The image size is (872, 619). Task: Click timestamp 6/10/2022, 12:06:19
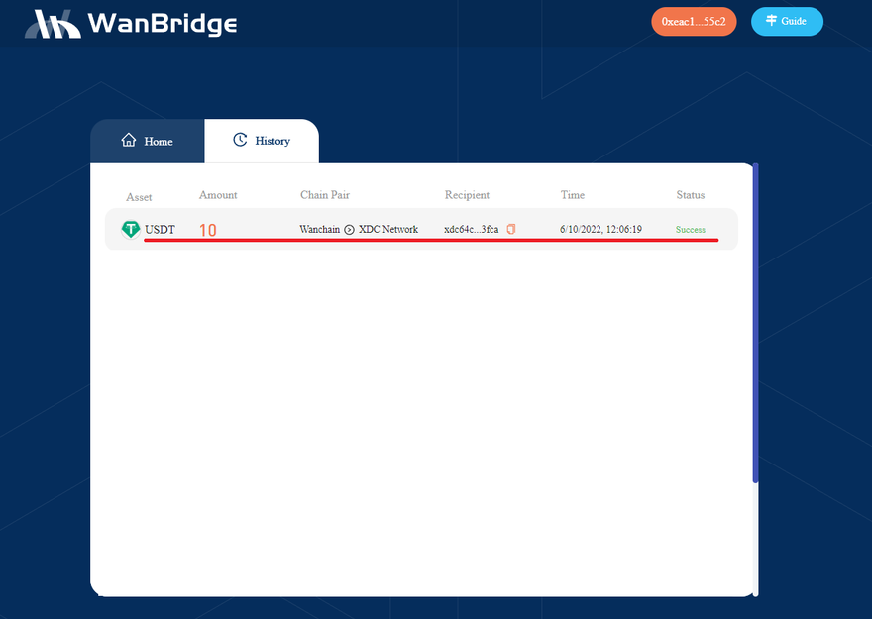600,229
